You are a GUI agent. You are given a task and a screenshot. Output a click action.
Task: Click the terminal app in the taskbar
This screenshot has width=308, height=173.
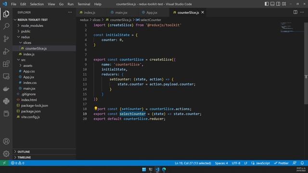[x=151, y=170]
